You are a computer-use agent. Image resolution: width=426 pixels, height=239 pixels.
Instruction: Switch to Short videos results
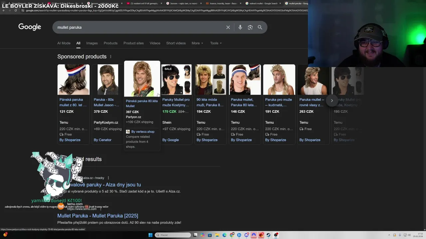click(176, 43)
